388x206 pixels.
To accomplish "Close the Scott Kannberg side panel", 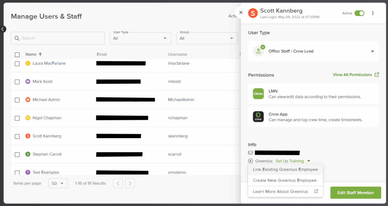I will tap(241, 13).
